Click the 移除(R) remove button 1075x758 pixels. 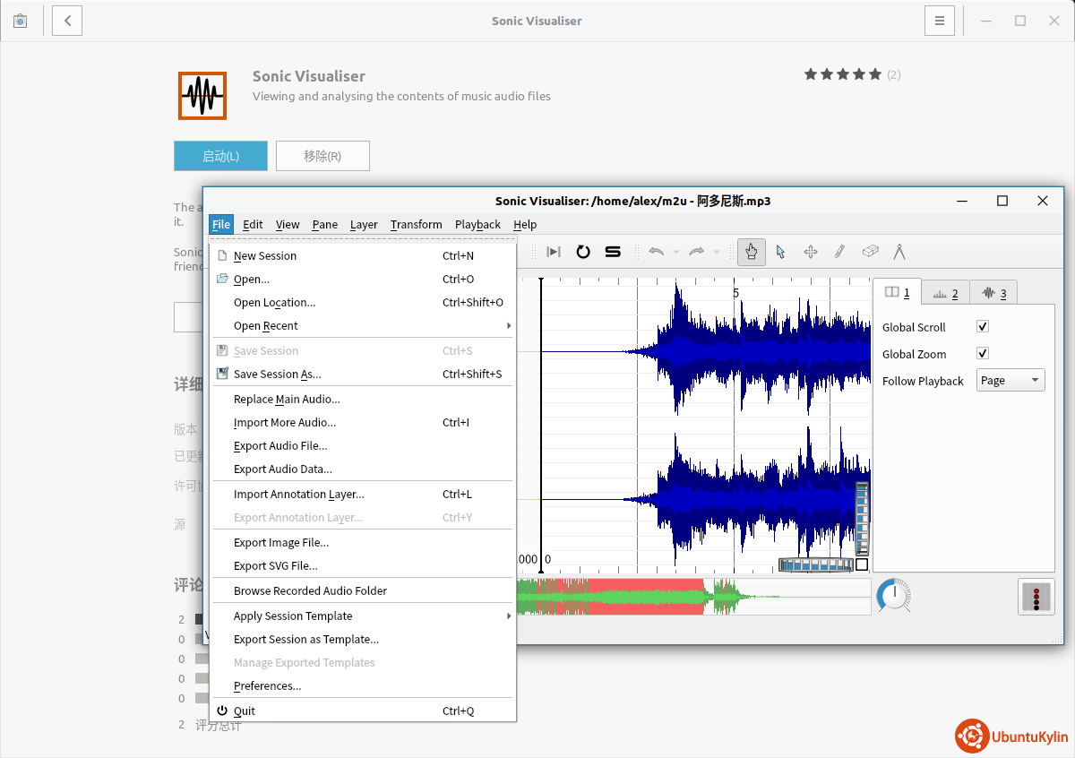coord(322,156)
